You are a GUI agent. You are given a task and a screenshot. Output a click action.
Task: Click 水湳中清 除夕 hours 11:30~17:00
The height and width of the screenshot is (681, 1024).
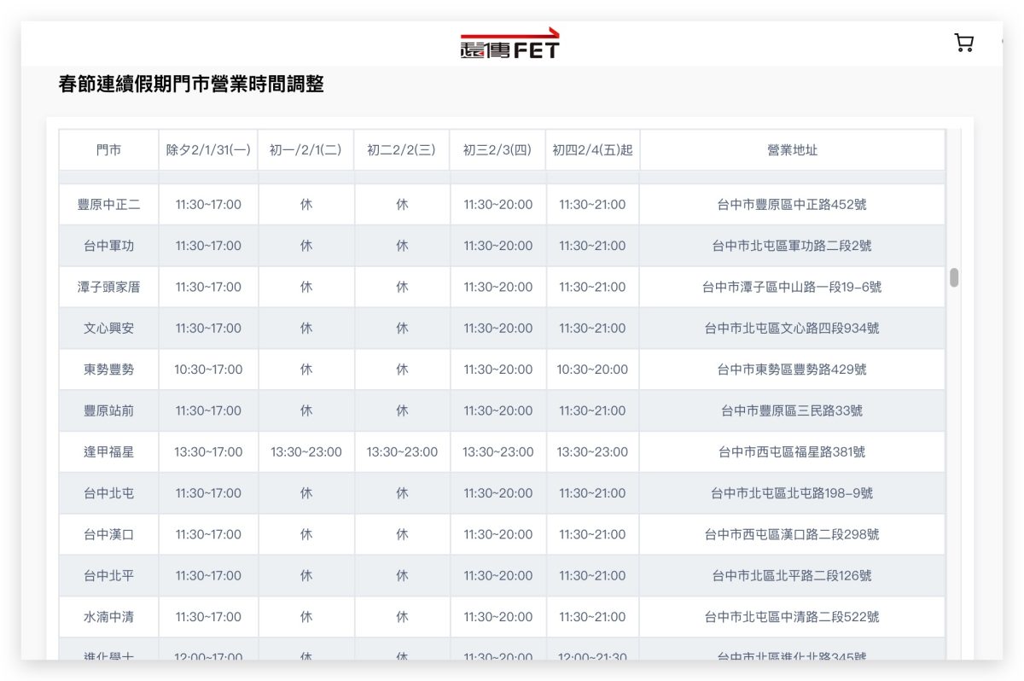tap(208, 616)
